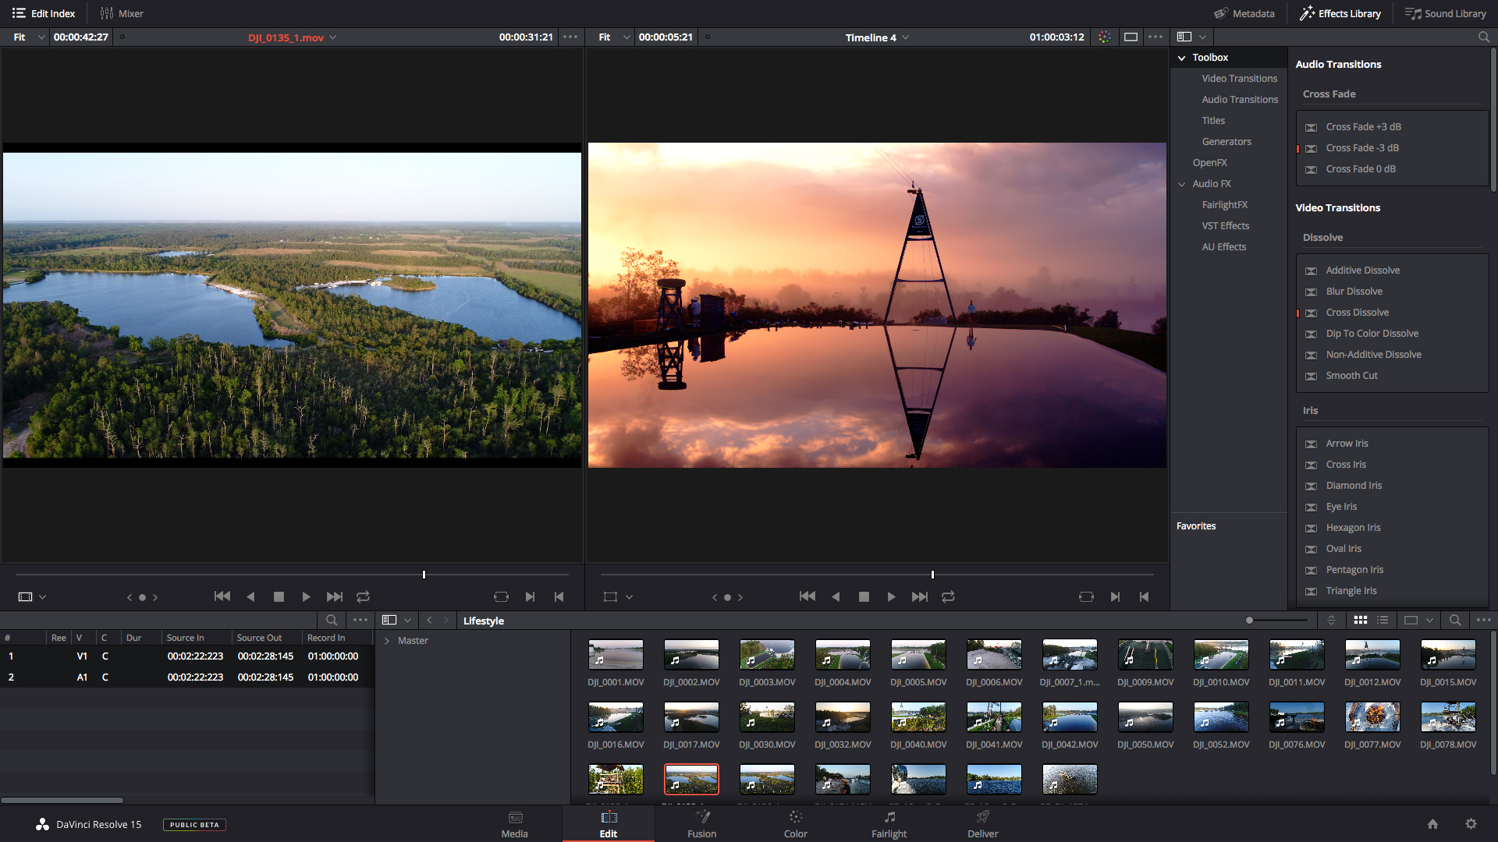Open source viewer Fit zoom dropdown
Screen dimensions: 1498x842
(29, 37)
